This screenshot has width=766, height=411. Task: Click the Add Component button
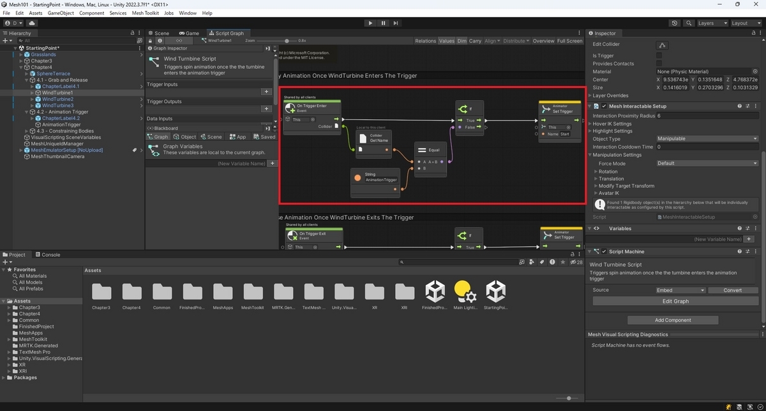[x=673, y=321]
